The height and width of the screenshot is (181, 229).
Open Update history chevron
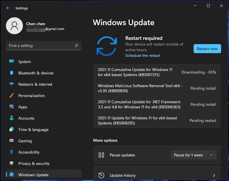[x=214, y=175]
